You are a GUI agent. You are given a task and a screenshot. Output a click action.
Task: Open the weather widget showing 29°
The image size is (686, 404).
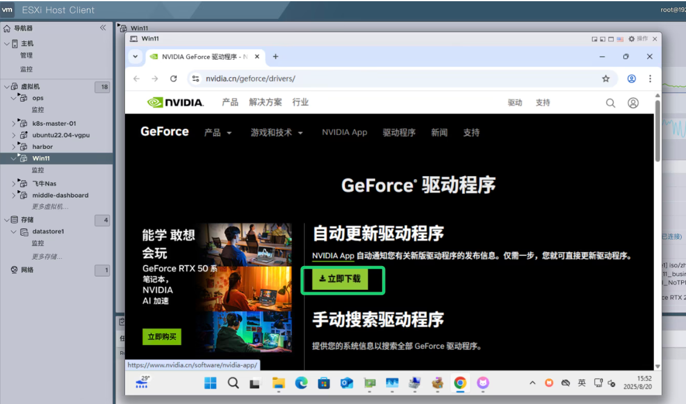[x=143, y=382]
